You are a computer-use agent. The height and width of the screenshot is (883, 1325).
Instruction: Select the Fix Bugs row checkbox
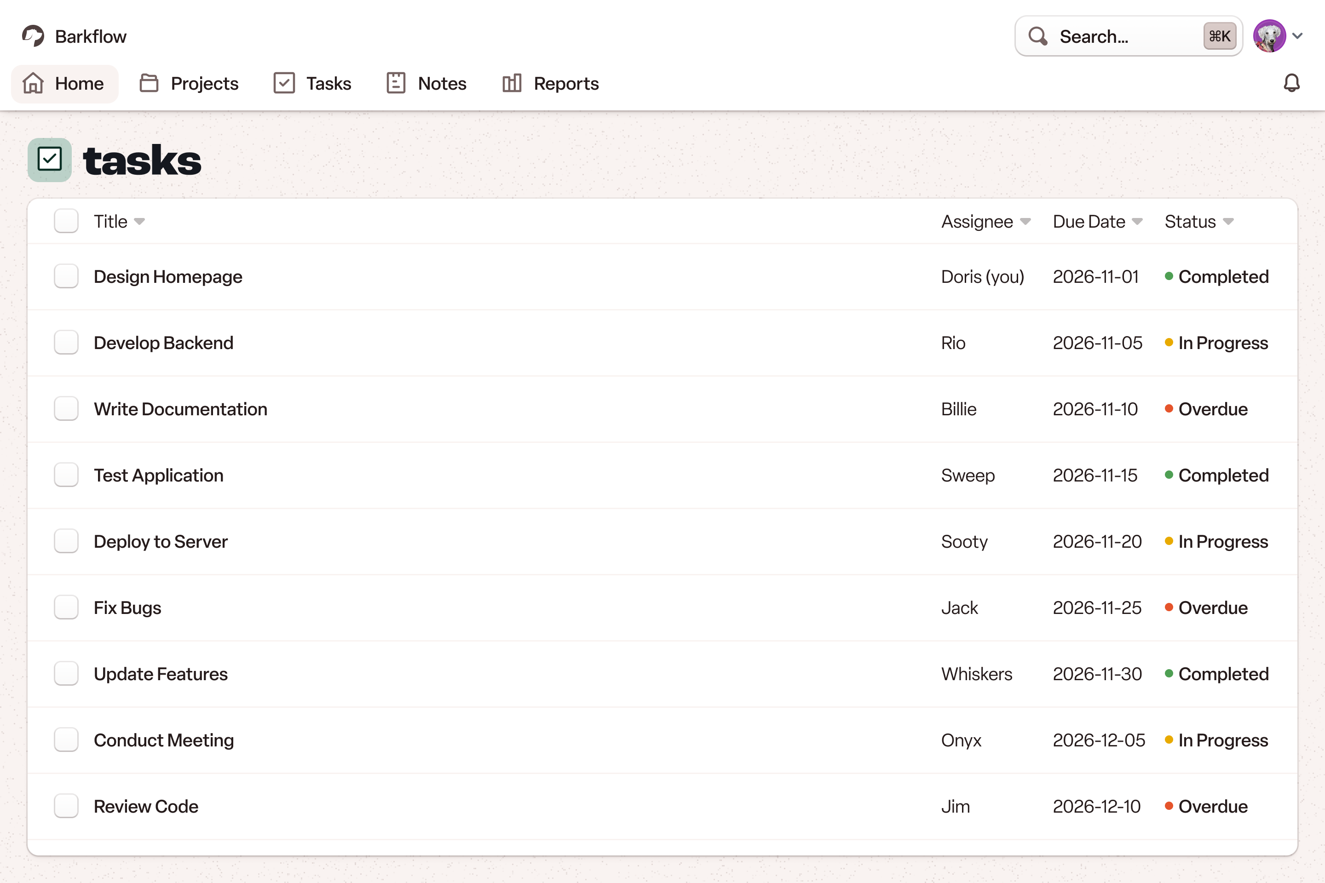(66, 608)
